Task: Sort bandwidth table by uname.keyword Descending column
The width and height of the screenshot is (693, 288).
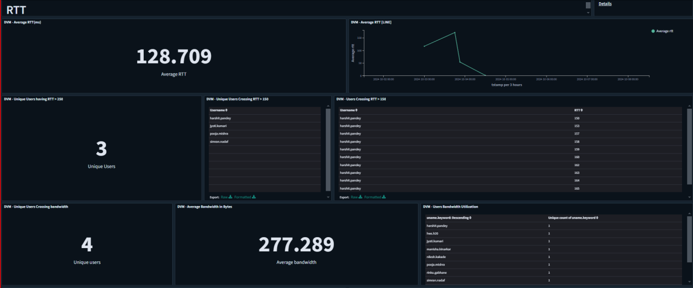Action: pyautogui.click(x=448, y=218)
